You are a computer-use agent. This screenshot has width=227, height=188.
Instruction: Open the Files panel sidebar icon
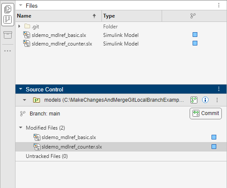[x=8, y=9]
